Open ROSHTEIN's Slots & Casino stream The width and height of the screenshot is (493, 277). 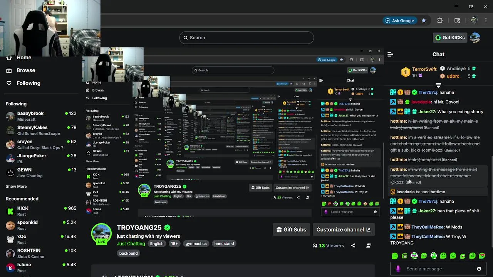[41, 253]
